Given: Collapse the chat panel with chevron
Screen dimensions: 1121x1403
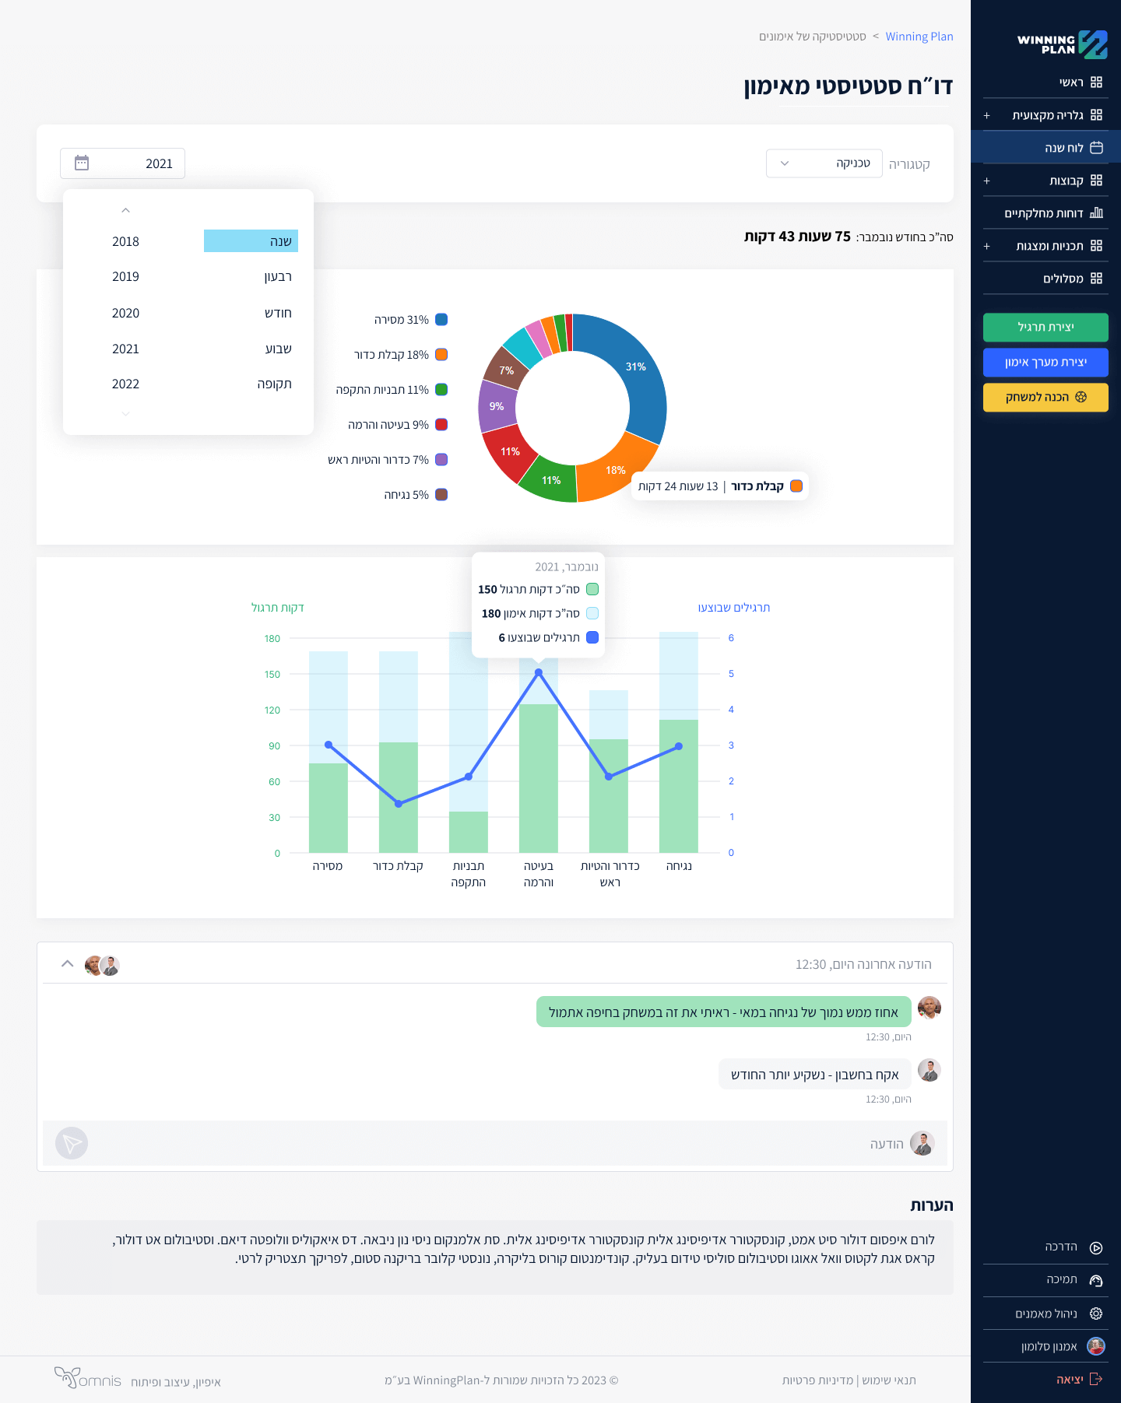Looking at the screenshot, I should coord(68,964).
